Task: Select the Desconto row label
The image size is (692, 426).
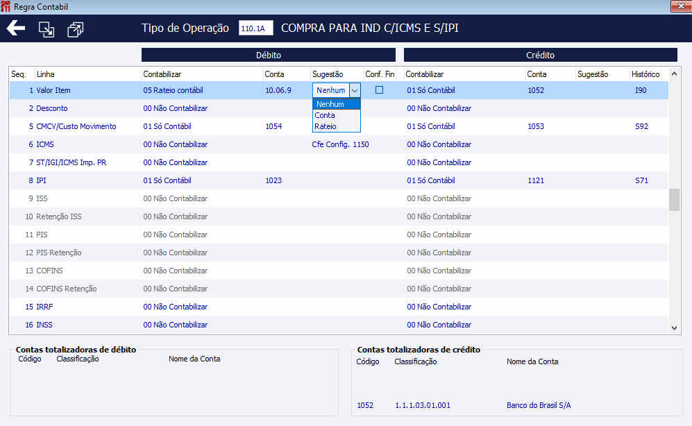Action: [x=51, y=108]
